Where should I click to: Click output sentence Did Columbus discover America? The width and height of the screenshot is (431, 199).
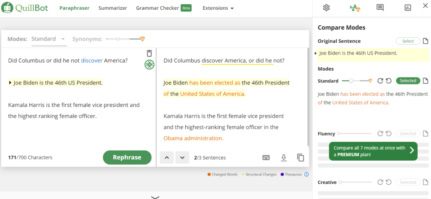click(224, 61)
